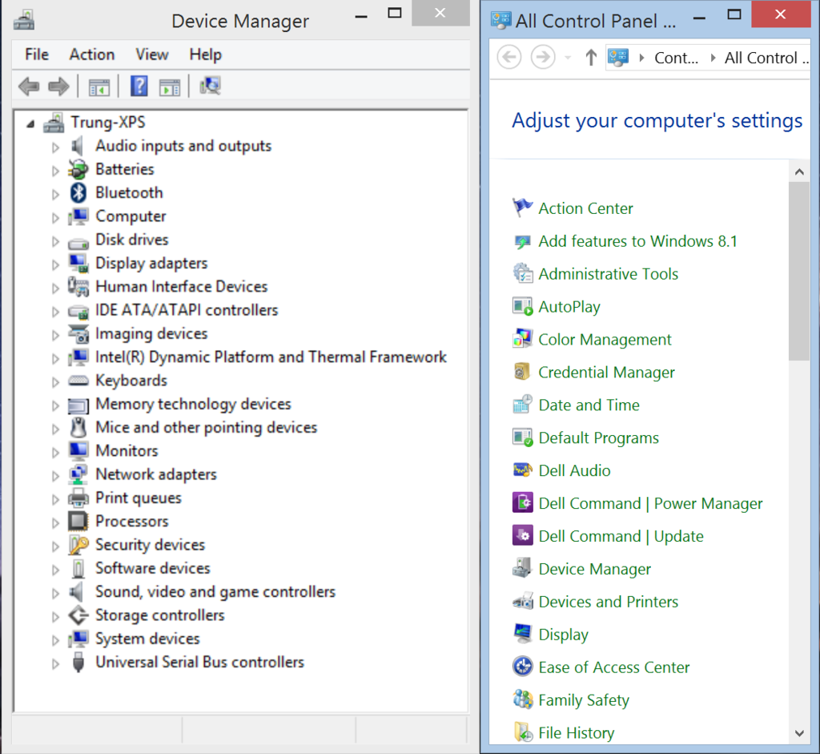Click the Date and Time clock icon
The width and height of the screenshot is (820, 754).
coord(522,405)
